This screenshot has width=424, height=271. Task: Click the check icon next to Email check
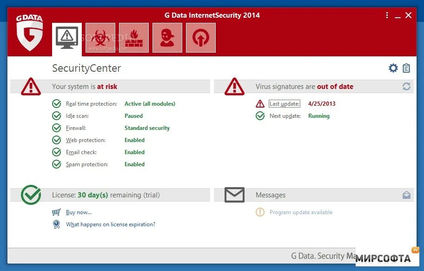pos(57,152)
